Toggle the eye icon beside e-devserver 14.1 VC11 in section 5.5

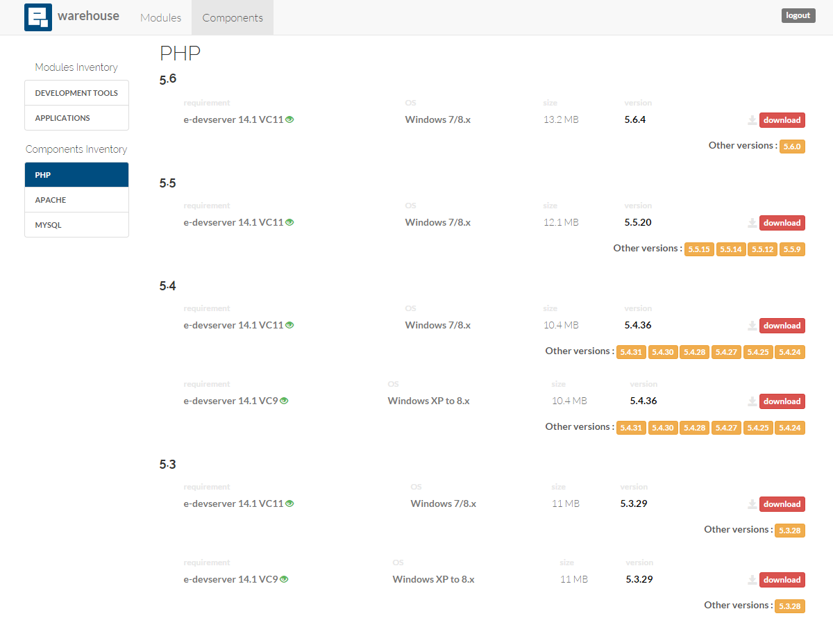(289, 222)
